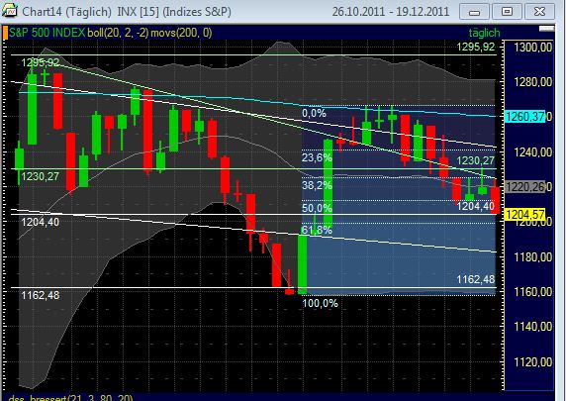Click the left 1230,27 line label
This screenshot has height=401, width=566.
(x=40, y=176)
